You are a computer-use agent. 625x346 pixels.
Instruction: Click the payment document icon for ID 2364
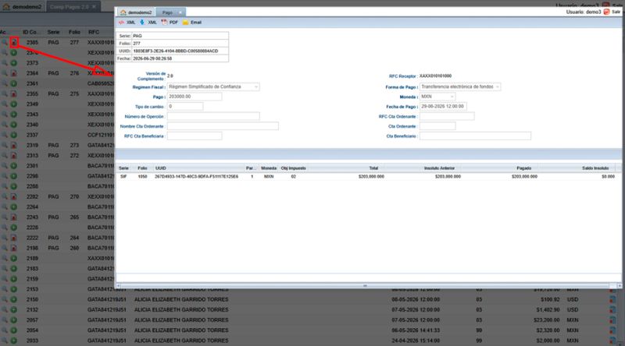(x=14, y=73)
